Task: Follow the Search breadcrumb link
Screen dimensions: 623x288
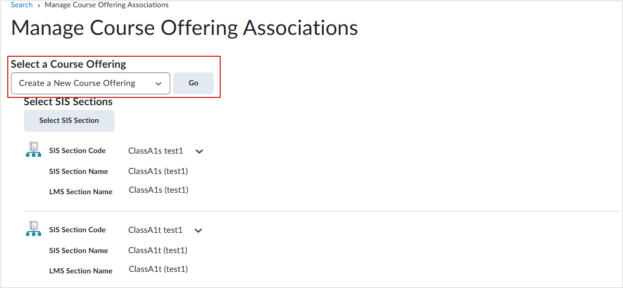Action: [22, 5]
